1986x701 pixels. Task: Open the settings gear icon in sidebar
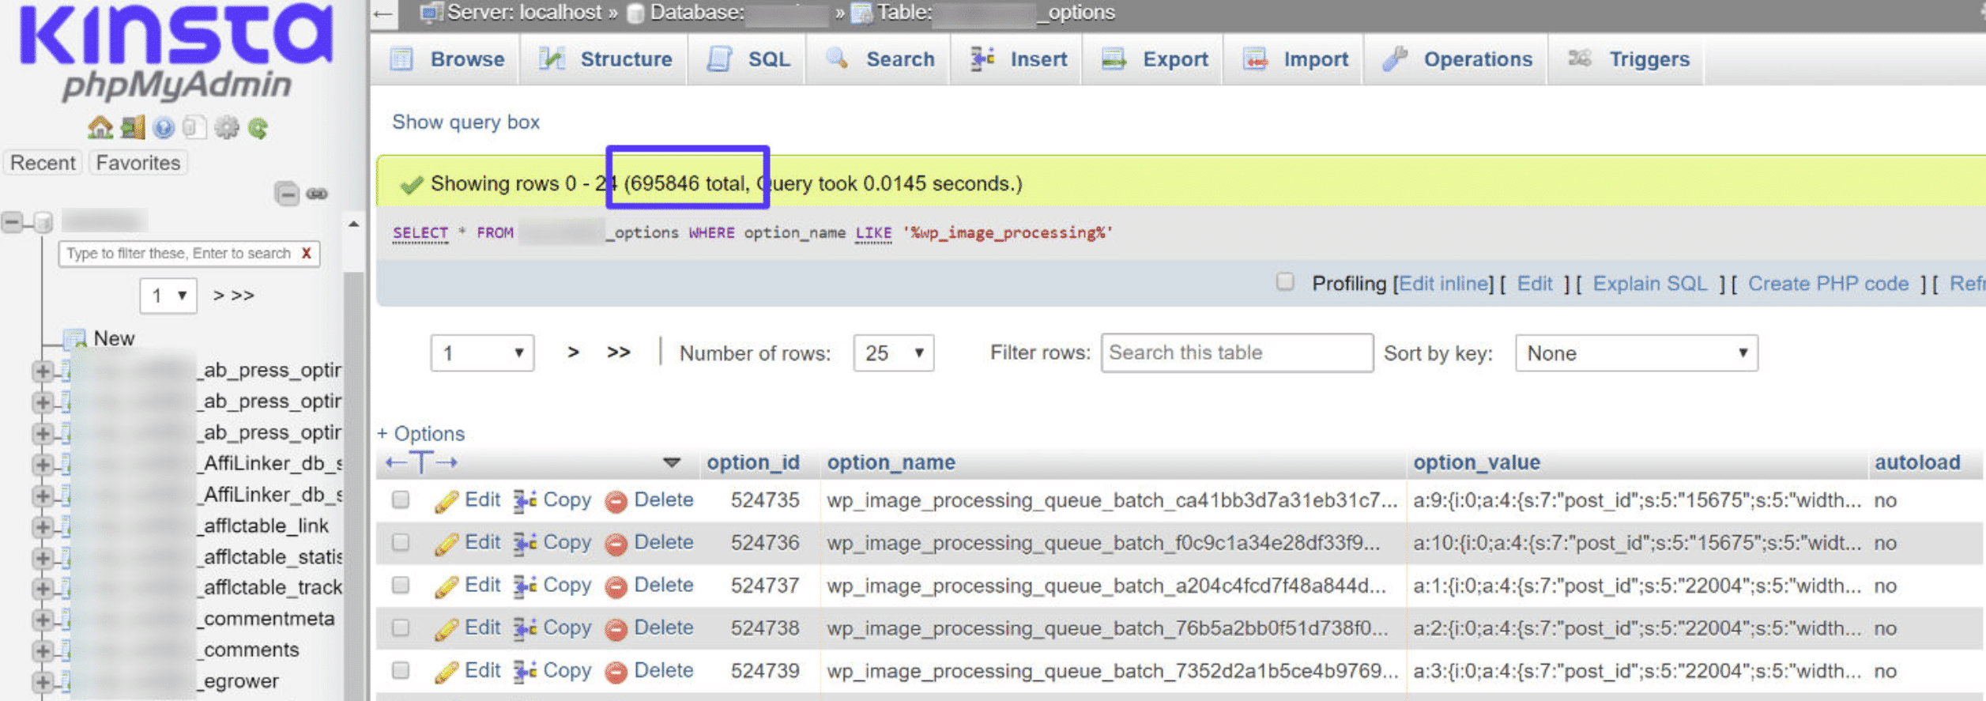227,127
